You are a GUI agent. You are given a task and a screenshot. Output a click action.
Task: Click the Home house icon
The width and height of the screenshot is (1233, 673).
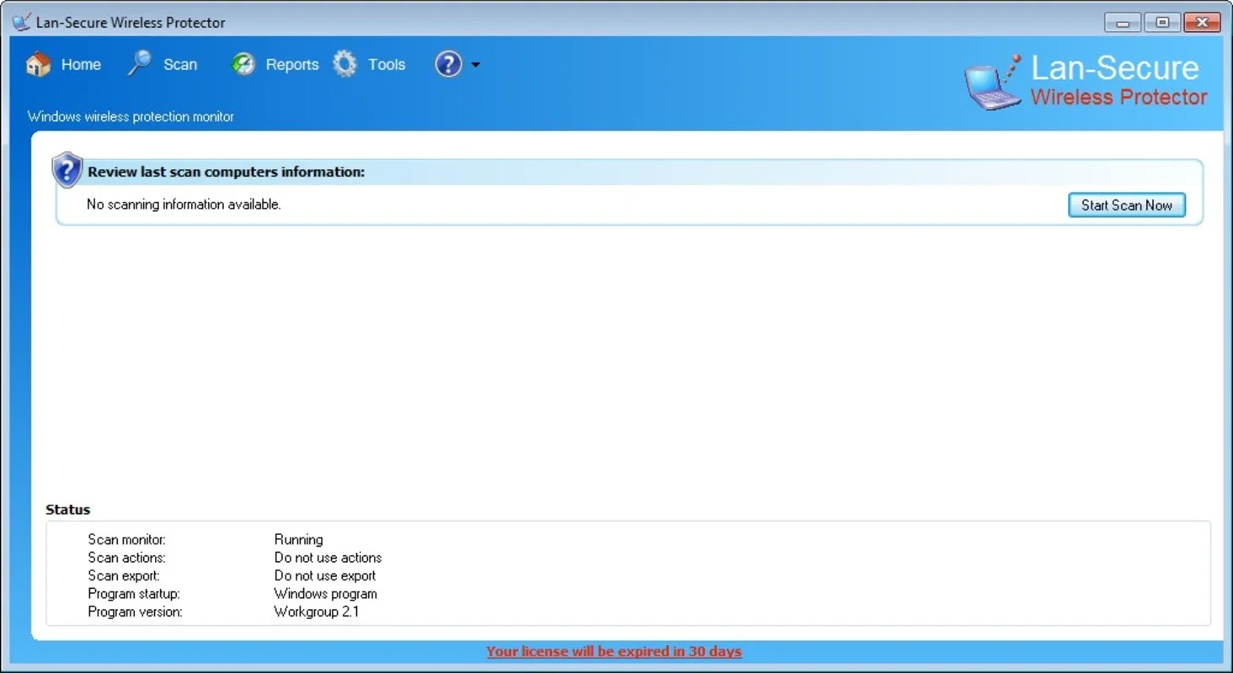[38, 64]
